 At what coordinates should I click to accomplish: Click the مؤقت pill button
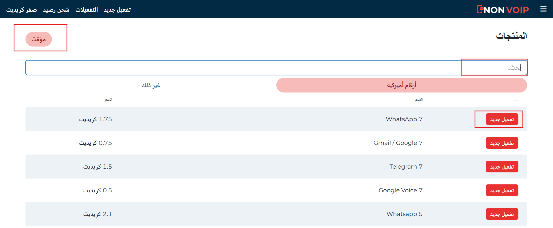pyautogui.click(x=39, y=39)
